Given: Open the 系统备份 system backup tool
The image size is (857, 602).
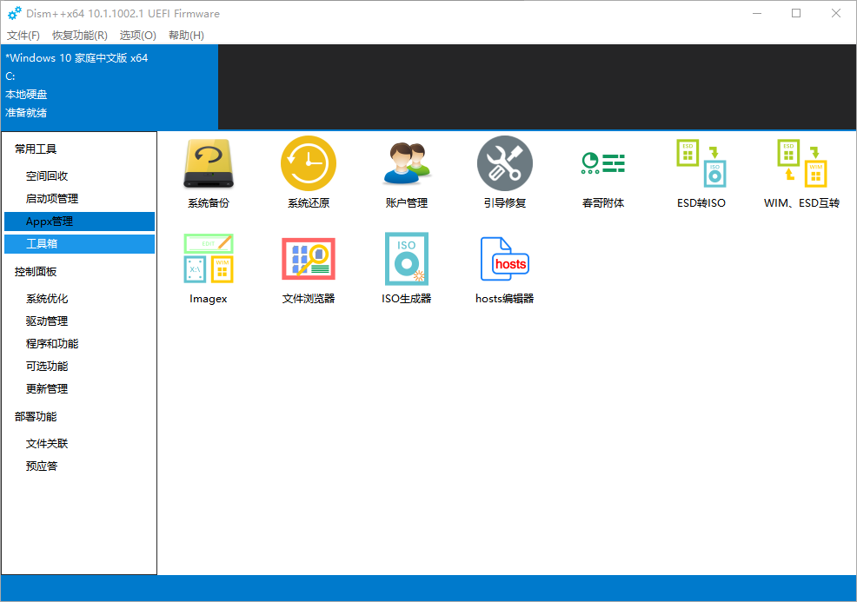Looking at the screenshot, I should (x=209, y=165).
